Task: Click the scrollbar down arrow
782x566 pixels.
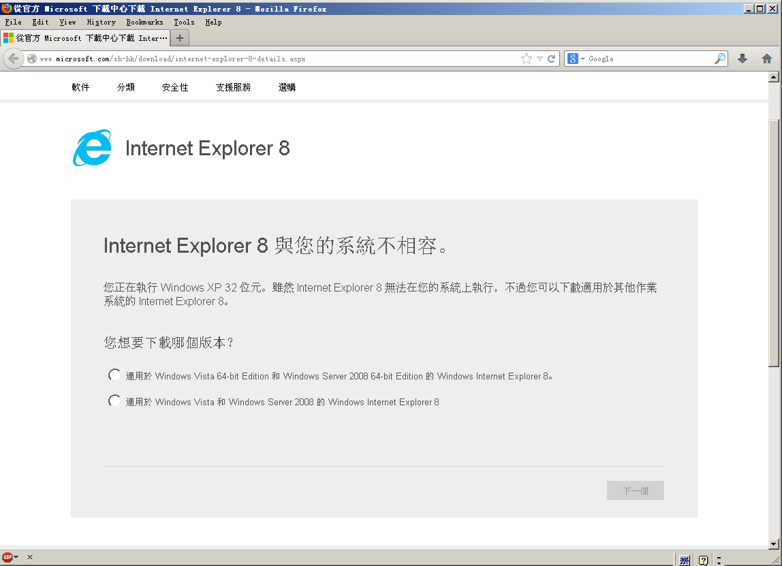Action: [774, 545]
